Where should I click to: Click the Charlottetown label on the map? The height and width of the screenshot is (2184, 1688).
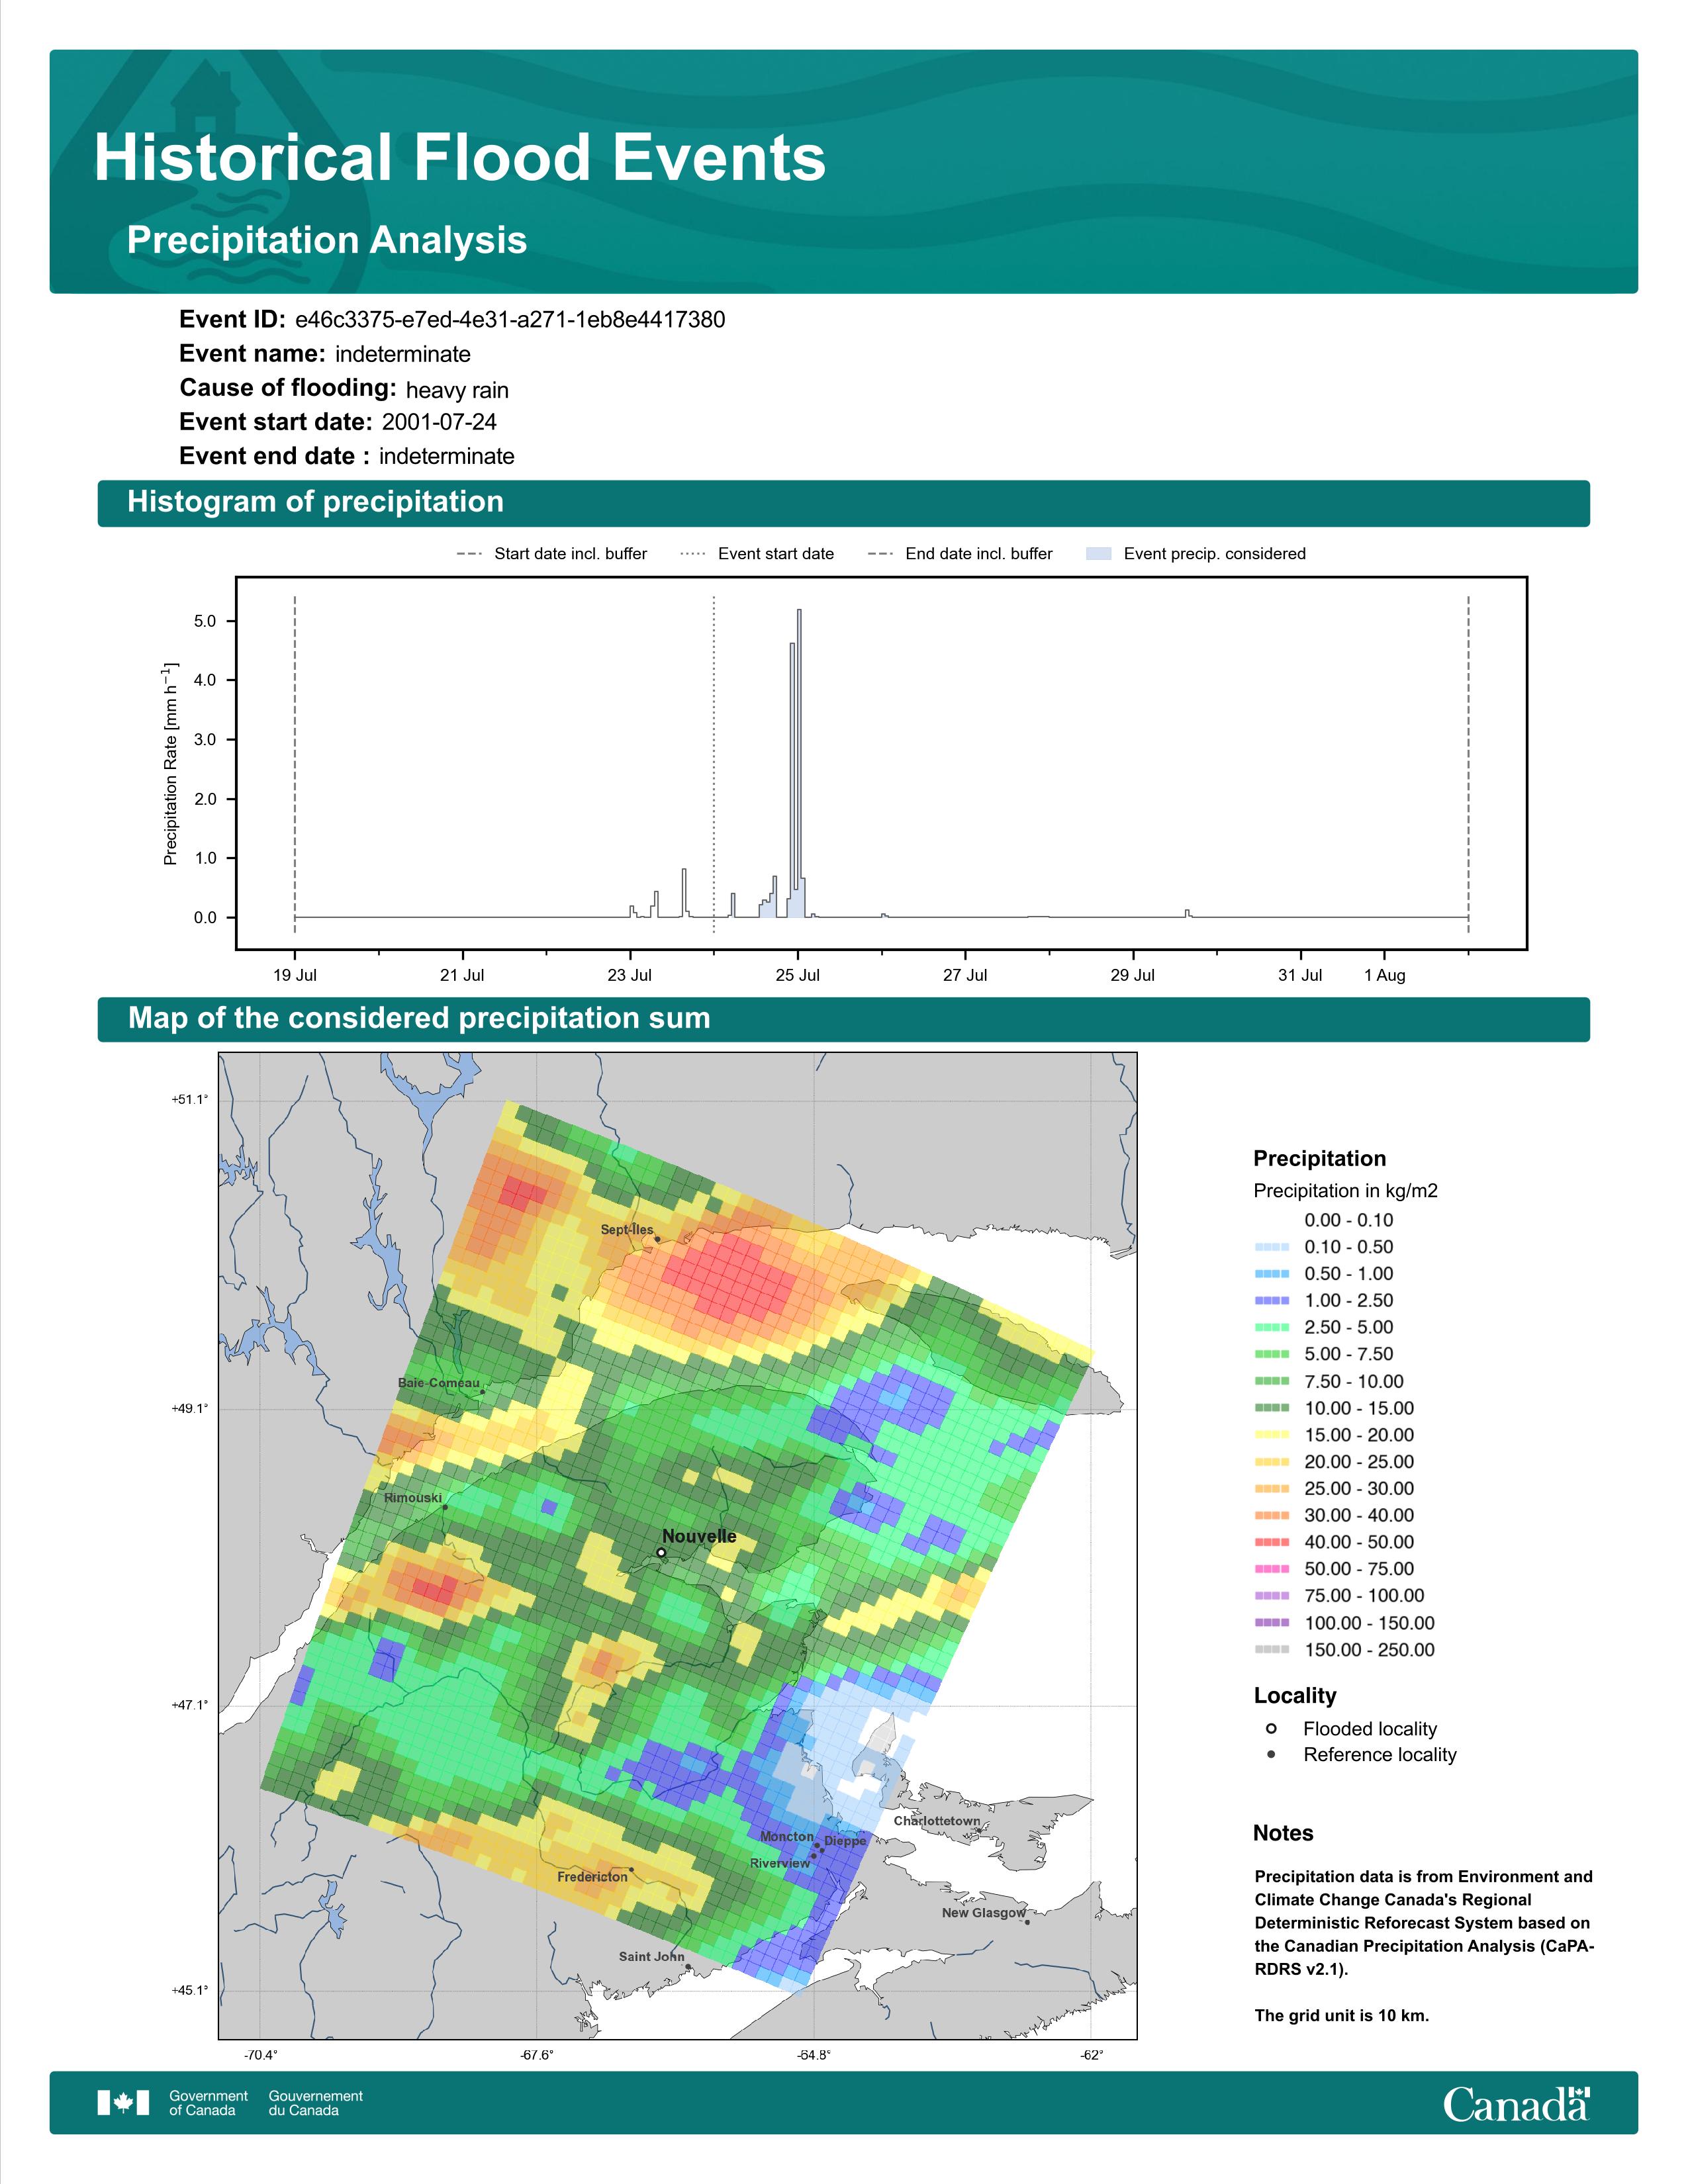click(x=937, y=1821)
